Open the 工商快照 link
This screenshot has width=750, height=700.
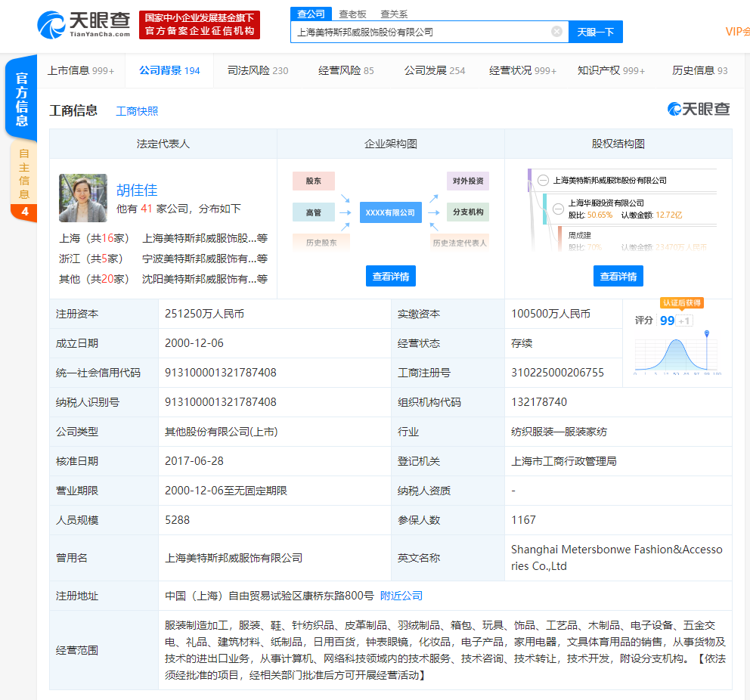[137, 111]
